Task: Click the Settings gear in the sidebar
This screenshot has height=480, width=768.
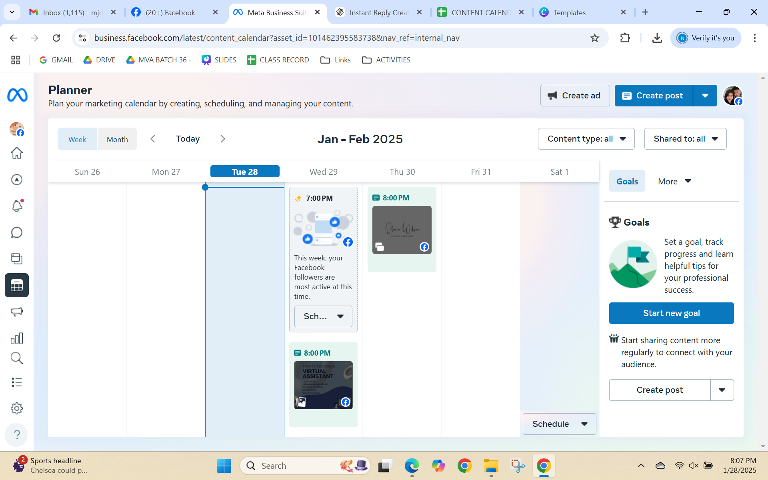Action: (x=16, y=408)
